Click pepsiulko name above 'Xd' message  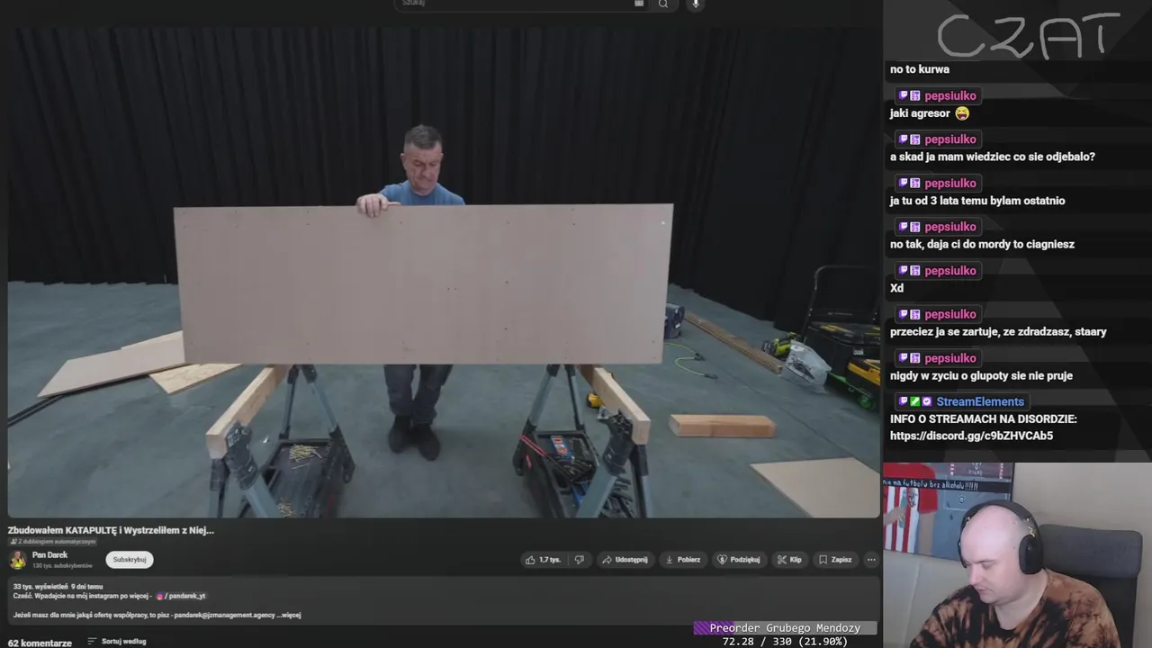point(949,271)
